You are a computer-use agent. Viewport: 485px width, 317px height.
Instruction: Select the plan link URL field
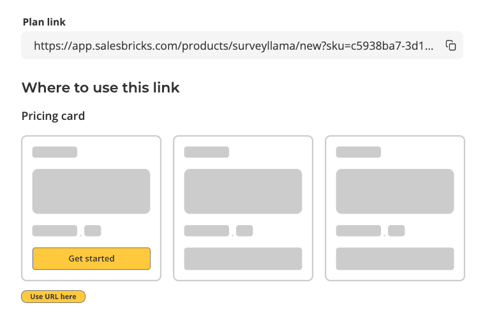[243, 45]
